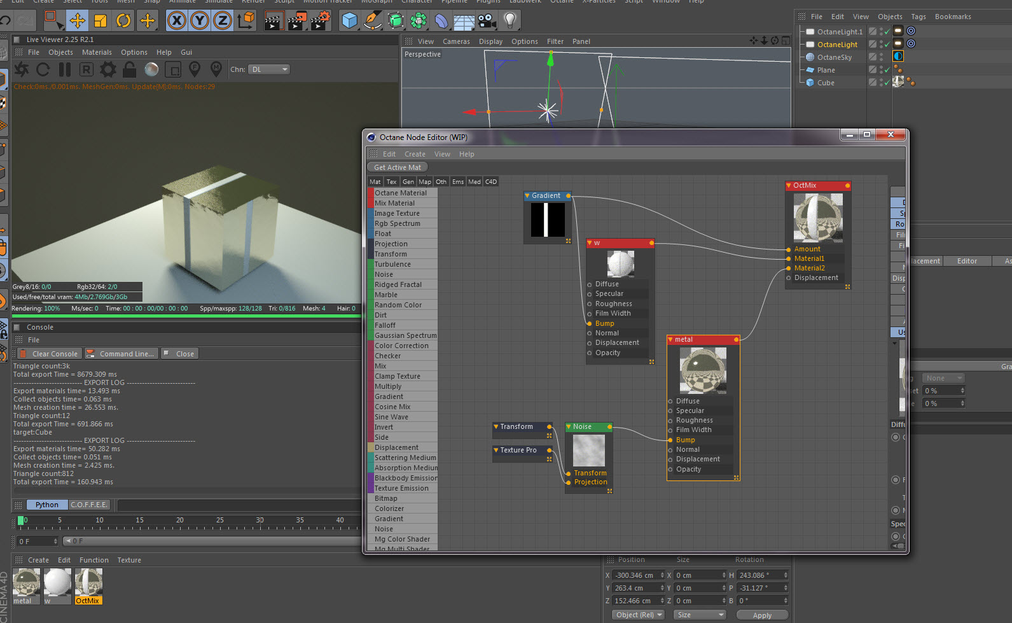This screenshot has width=1012, height=623.
Task: Click the Apply coordinates button
Action: (762, 615)
